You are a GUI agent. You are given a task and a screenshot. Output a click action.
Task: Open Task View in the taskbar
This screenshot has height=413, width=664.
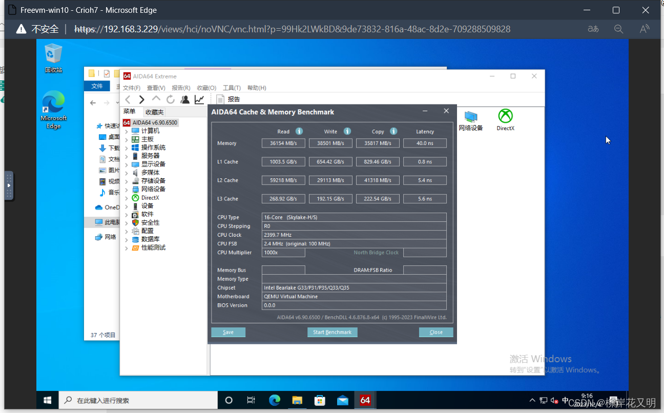(251, 400)
